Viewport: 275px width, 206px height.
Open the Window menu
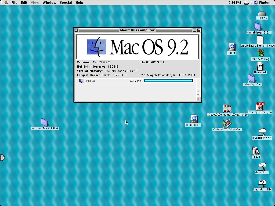(49, 3)
